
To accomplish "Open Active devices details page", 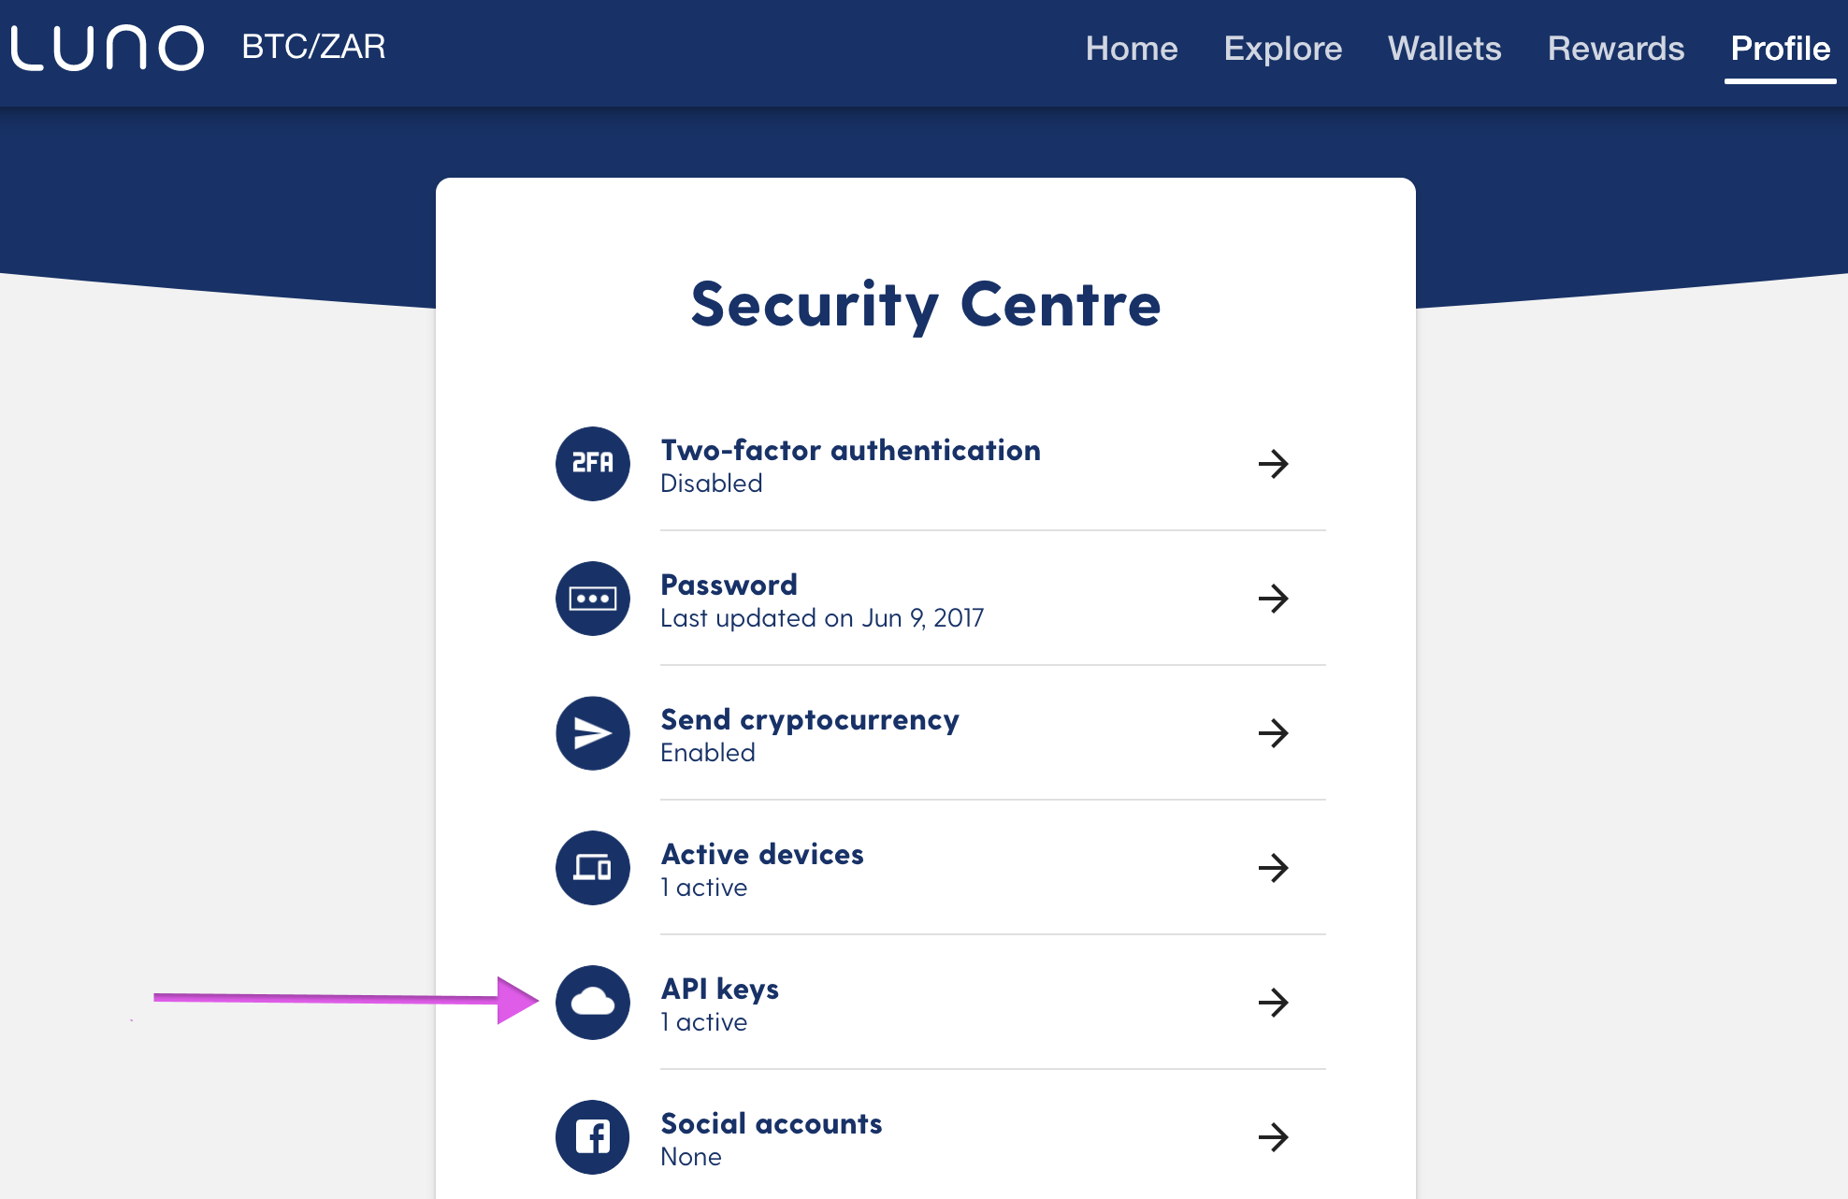I will click(924, 868).
